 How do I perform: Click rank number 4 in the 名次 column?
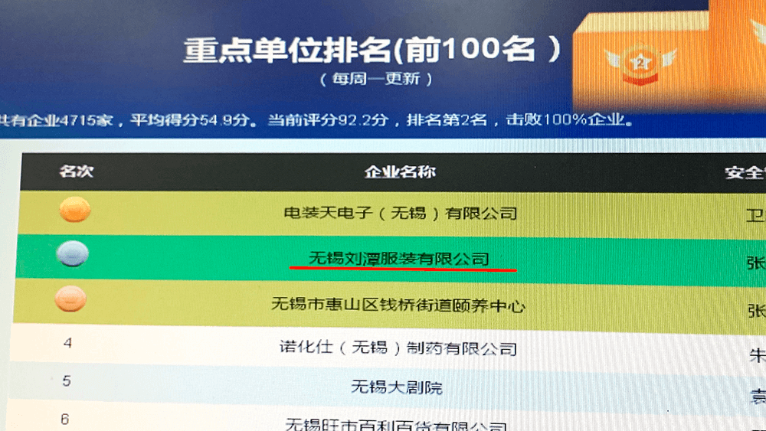pos(68,343)
